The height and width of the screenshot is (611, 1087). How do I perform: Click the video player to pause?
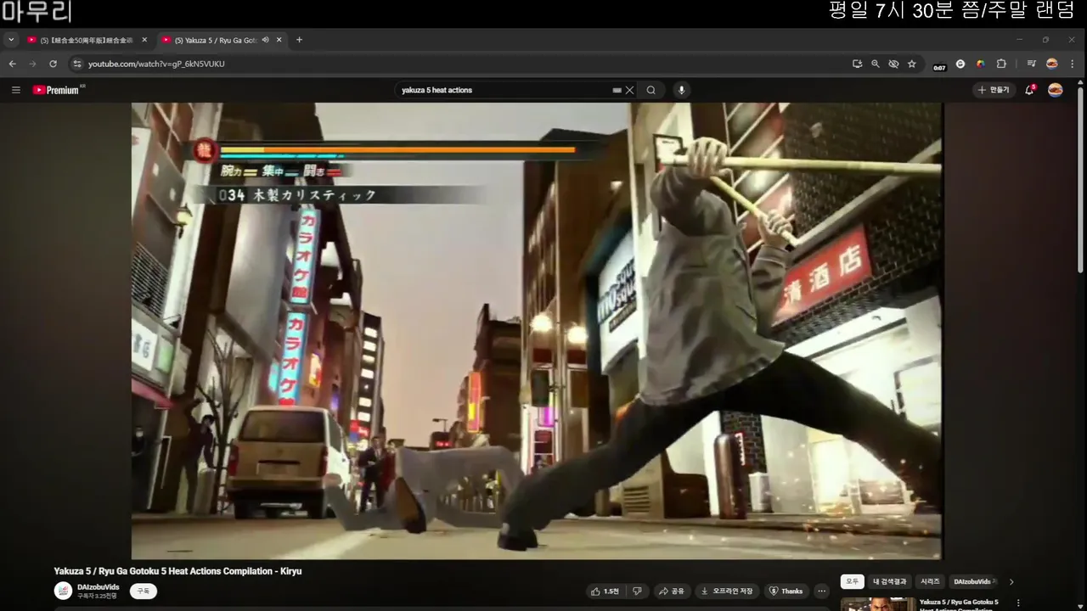click(x=536, y=331)
